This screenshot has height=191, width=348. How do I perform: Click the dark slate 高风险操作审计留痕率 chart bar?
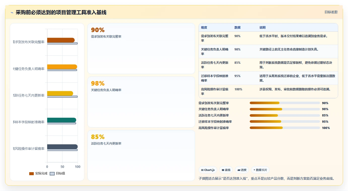click(x=62, y=147)
